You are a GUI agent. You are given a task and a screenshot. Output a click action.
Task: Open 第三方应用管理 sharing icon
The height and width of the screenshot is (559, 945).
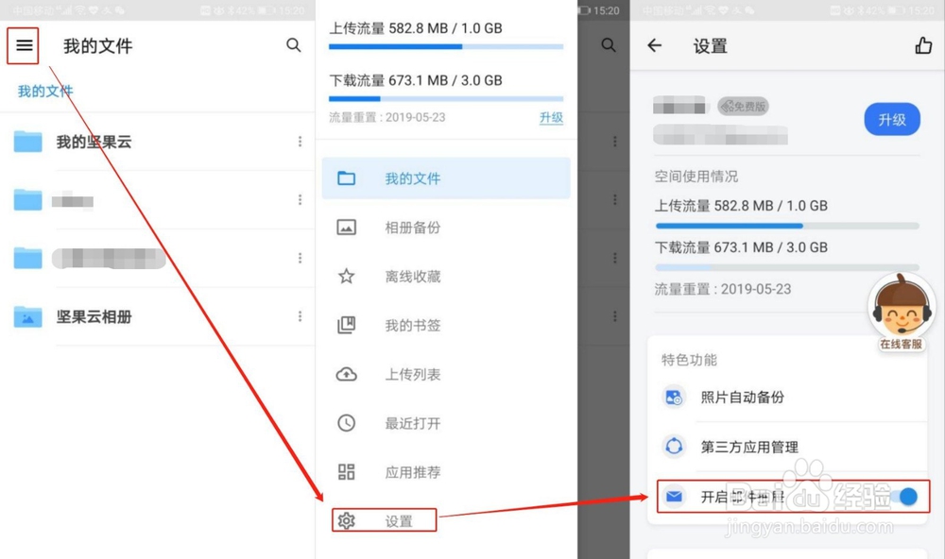[674, 447]
